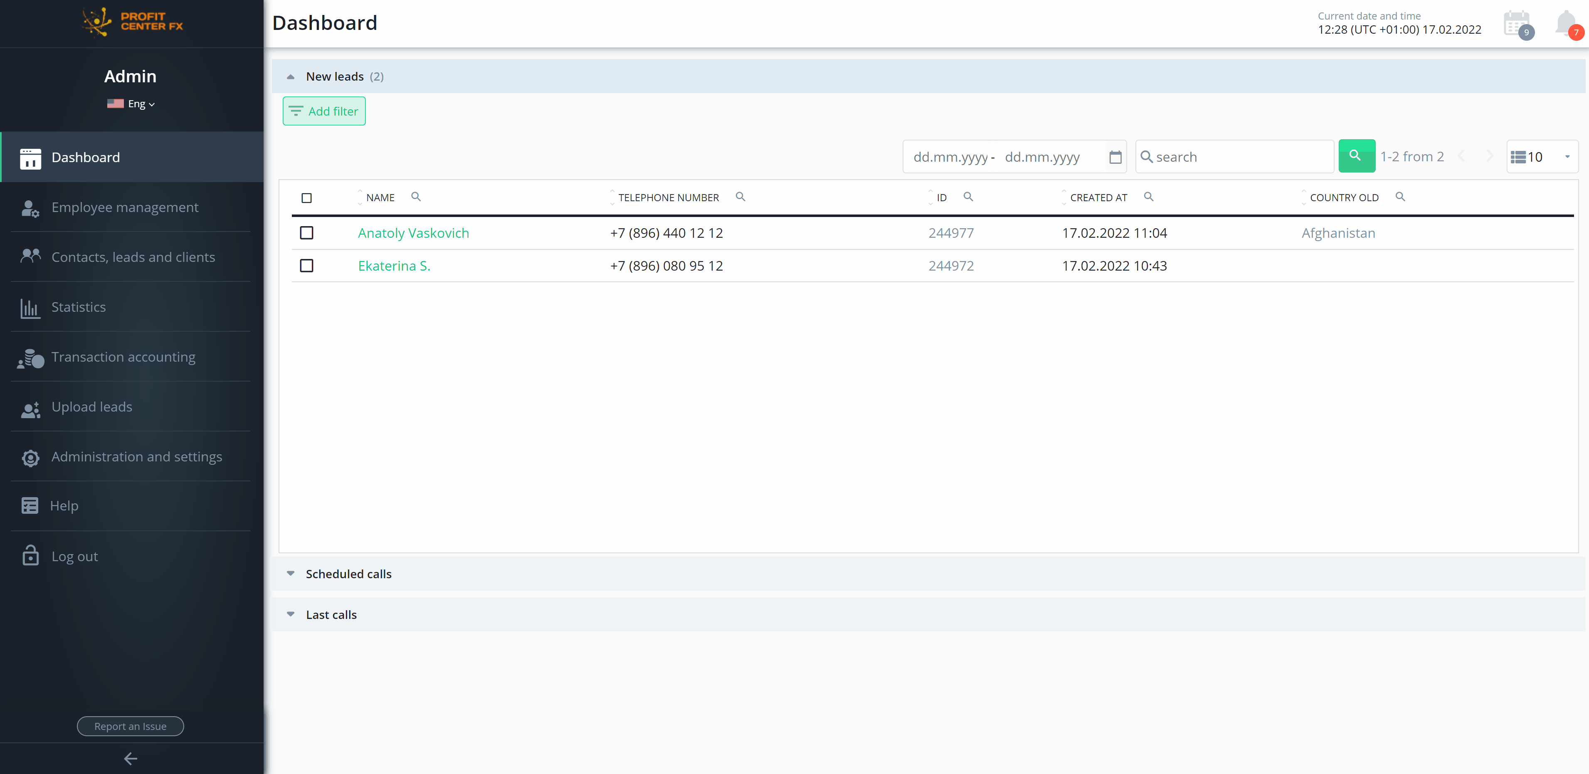Click the Add filter button
This screenshot has height=774, width=1589.
[324, 111]
